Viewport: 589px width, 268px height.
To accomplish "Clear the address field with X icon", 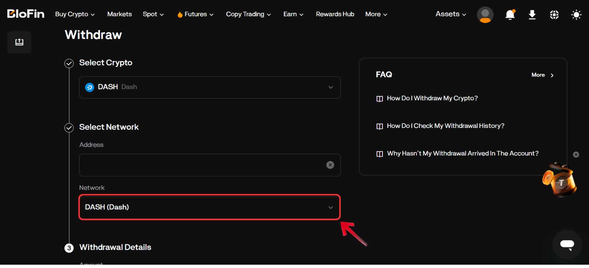I will 330,165.
